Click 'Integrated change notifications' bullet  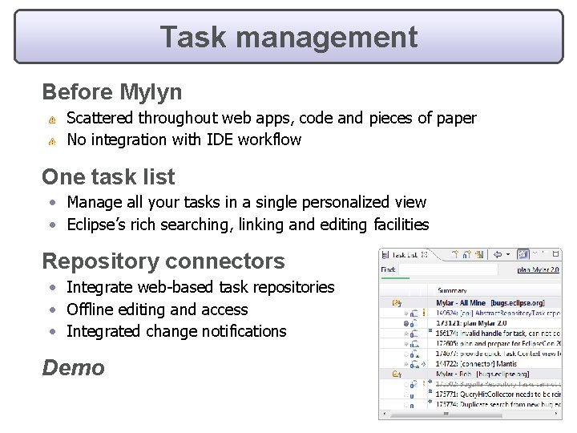(176, 331)
